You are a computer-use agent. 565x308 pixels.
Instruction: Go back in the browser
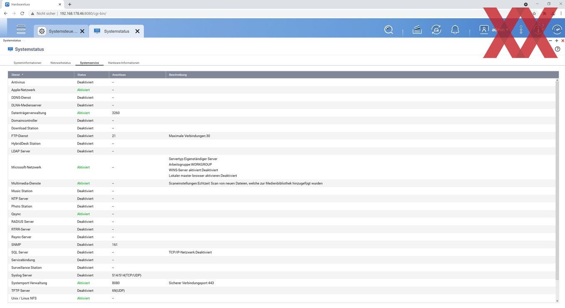[5, 13]
